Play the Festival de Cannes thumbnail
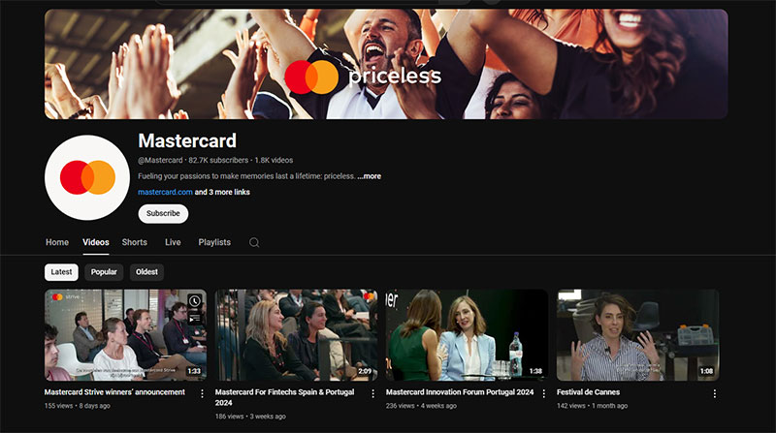This screenshot has width=776, height=433. click(x=637, y=334)
